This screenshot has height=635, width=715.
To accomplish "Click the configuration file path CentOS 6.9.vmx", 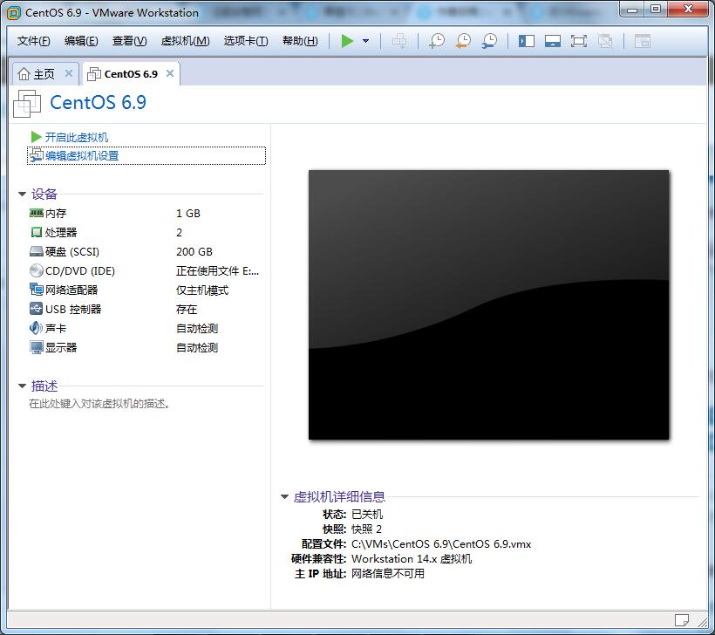I will coord(441,544).
